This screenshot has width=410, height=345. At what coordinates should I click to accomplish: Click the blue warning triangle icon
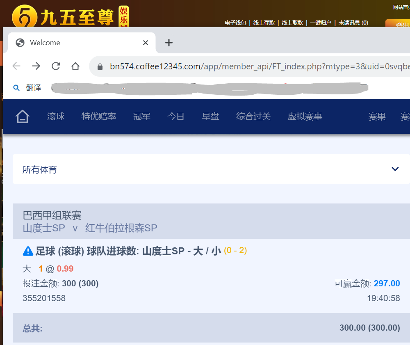coord(28,251)
